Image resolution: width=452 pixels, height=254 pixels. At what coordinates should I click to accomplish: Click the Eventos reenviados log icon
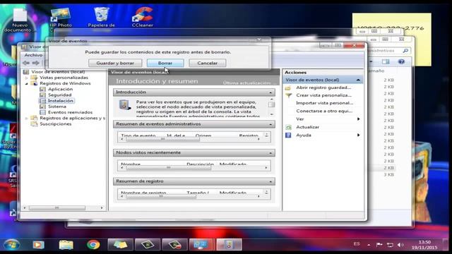coord(42,112)
